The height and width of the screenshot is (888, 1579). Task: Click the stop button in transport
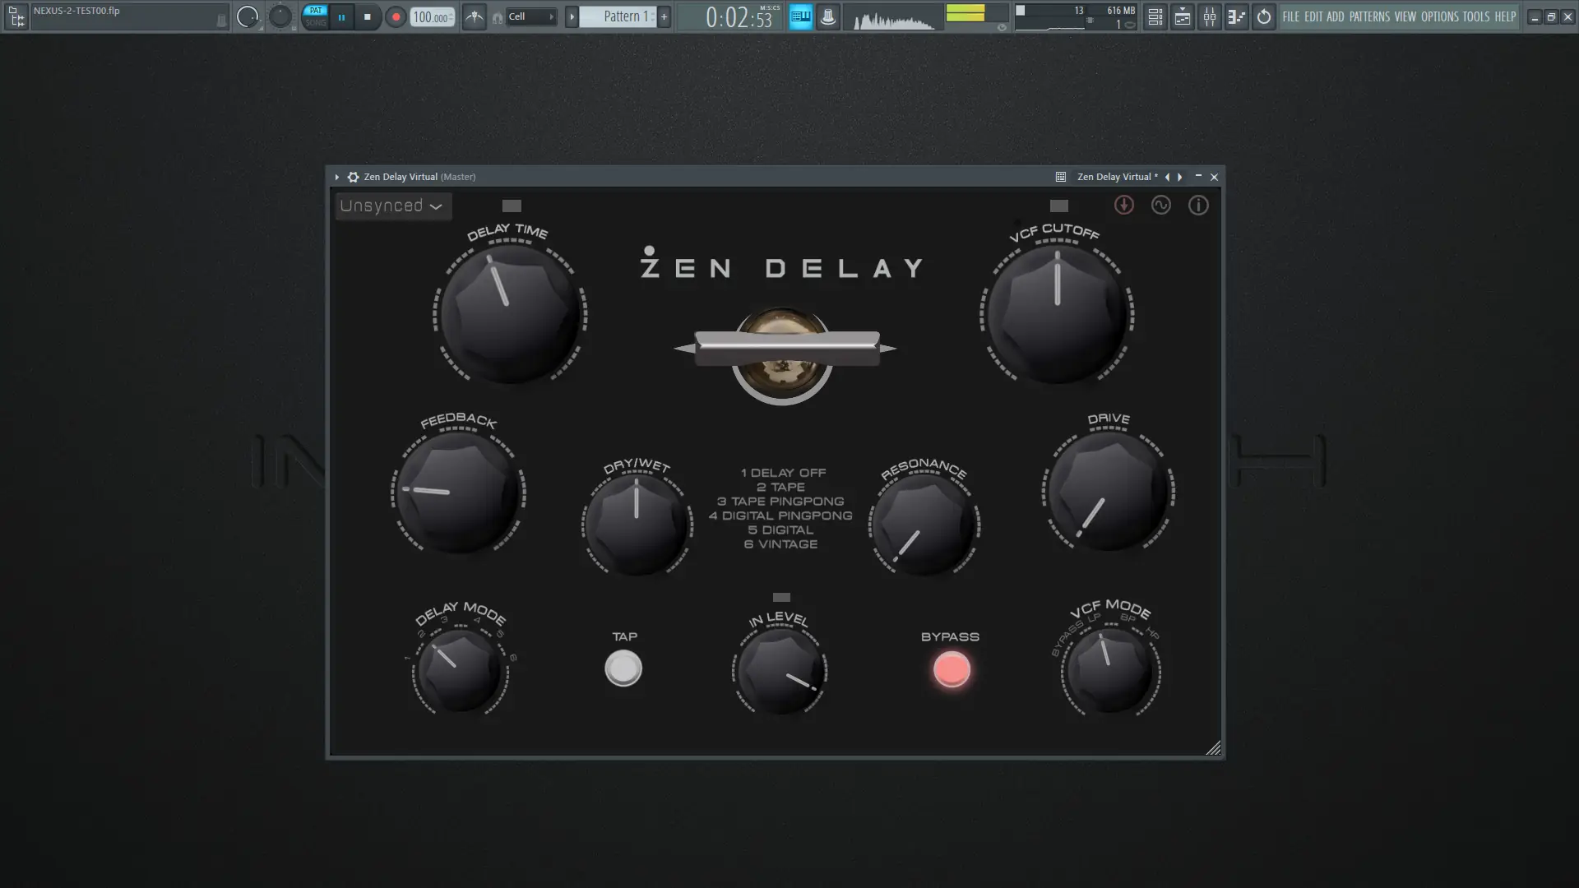pyautogui.click(x=368, y=16)
